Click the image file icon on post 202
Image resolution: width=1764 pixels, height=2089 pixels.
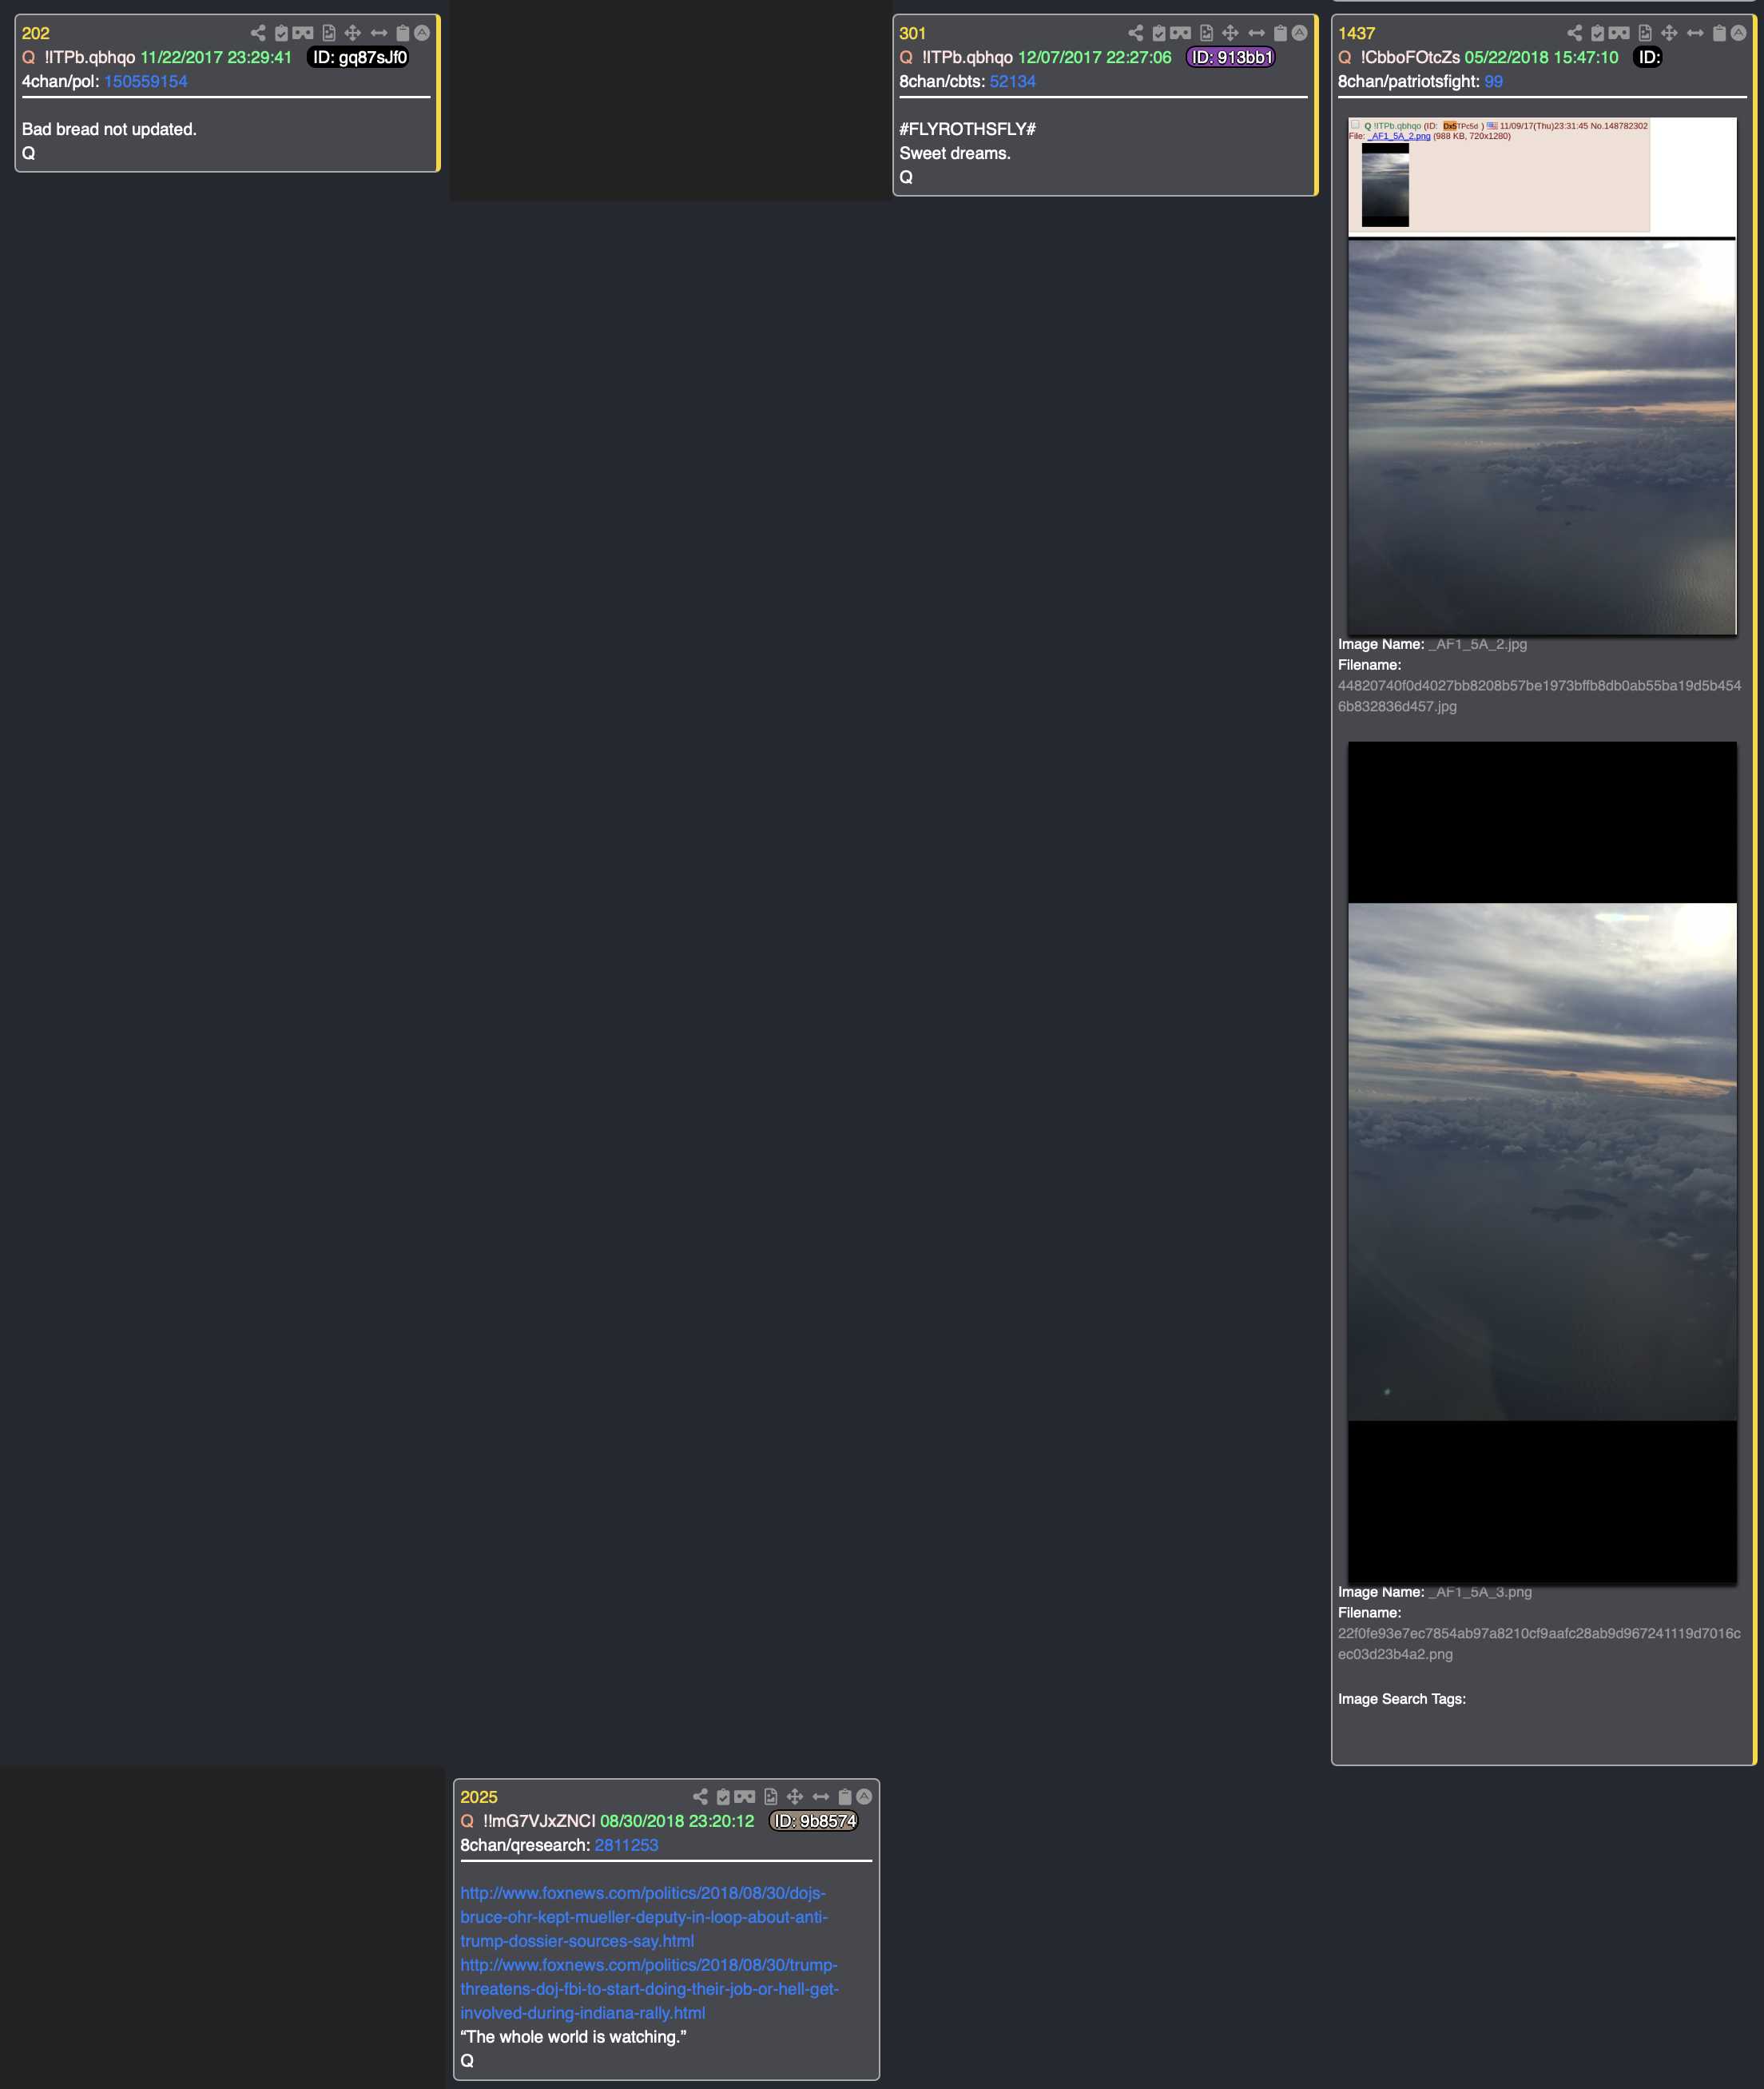329,33
